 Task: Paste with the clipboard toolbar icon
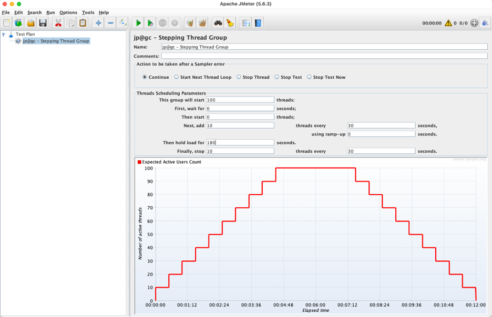[83, 23]
